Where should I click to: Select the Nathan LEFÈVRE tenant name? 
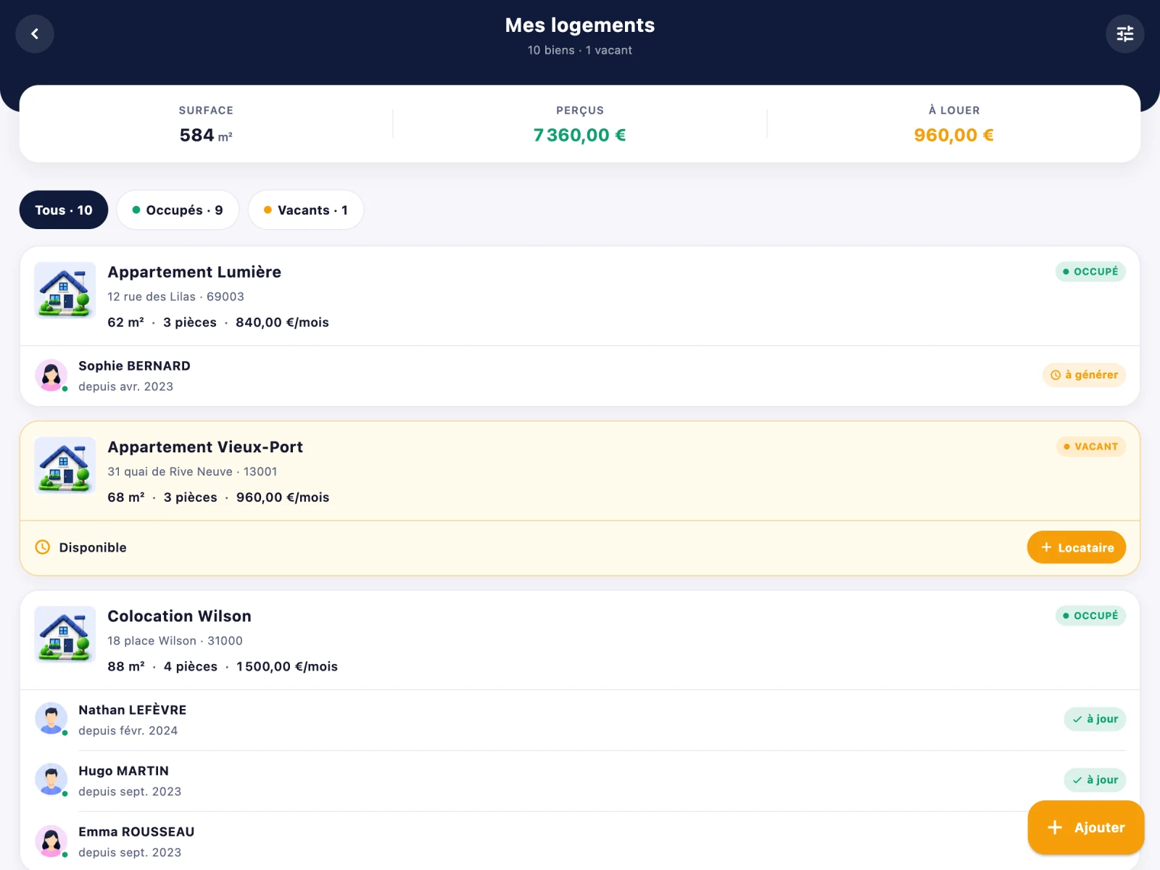click(133, 710)
